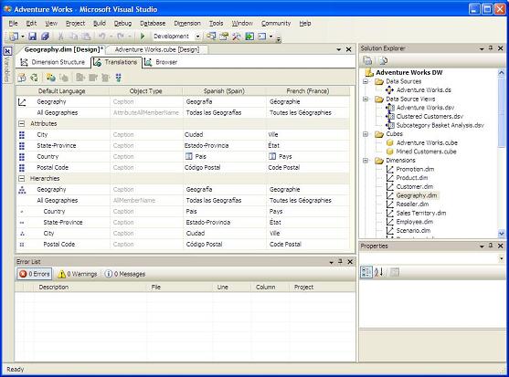This screenshot has width=509, height=377.
Task: Open the active files dropdown arrow in document tabs
Action: pos(339,49)
